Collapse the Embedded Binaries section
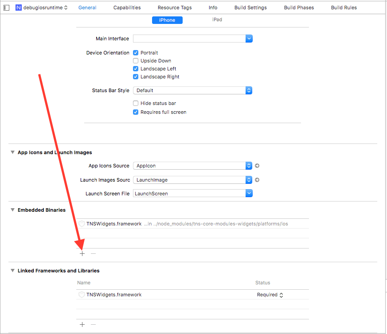The height and width of the screenshot is (334, 387). (x=12, y=210)
